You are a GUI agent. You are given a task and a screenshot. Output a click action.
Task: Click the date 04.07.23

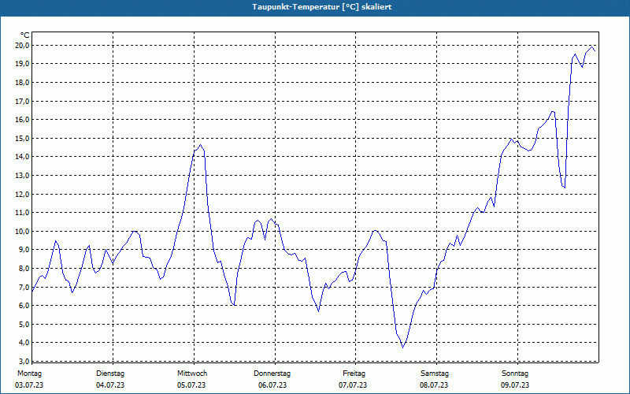pyautogui.click(x=110, y=385)
